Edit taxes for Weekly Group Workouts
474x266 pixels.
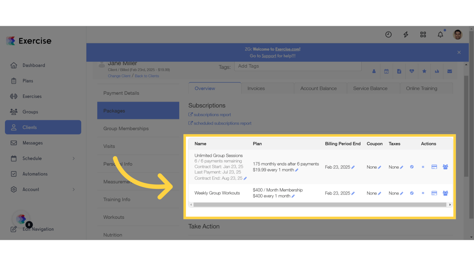click(401, 193)
